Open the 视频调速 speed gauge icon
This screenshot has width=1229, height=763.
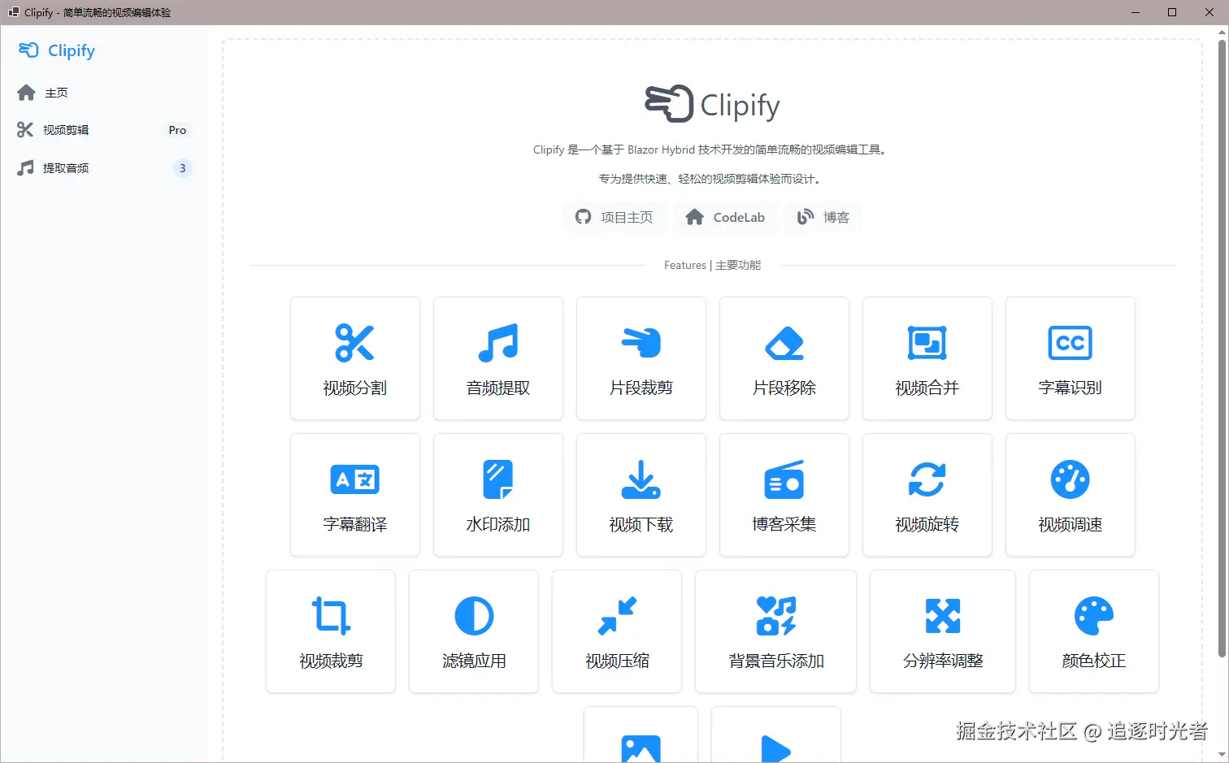tap(1070, 479)
